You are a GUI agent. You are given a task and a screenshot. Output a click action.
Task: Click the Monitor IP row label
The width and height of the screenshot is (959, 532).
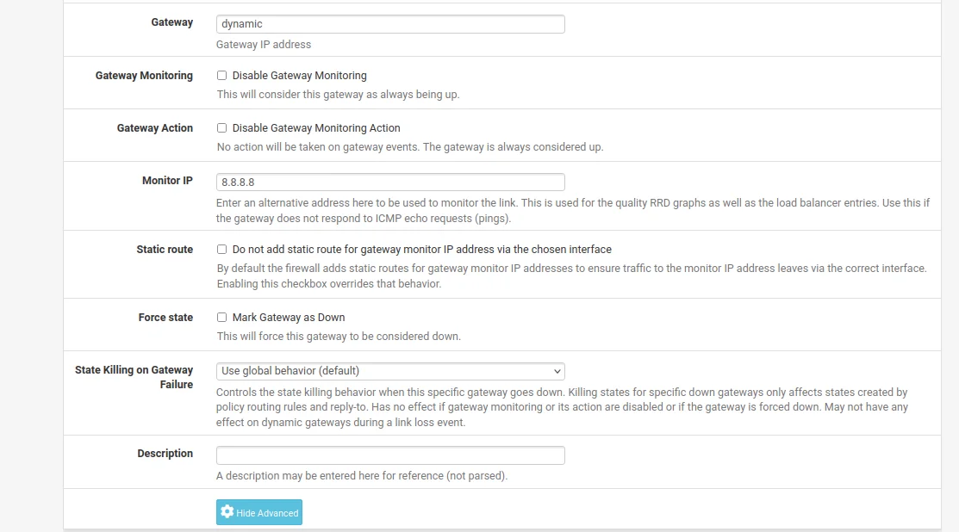[167, 181]
